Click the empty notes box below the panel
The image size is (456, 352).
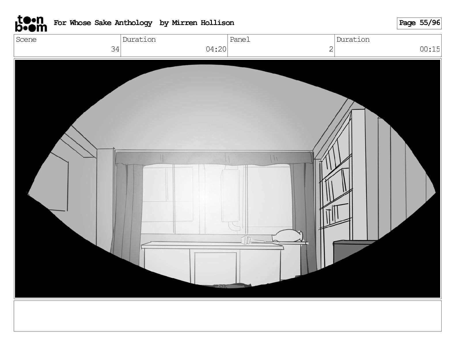pos(228,316)
